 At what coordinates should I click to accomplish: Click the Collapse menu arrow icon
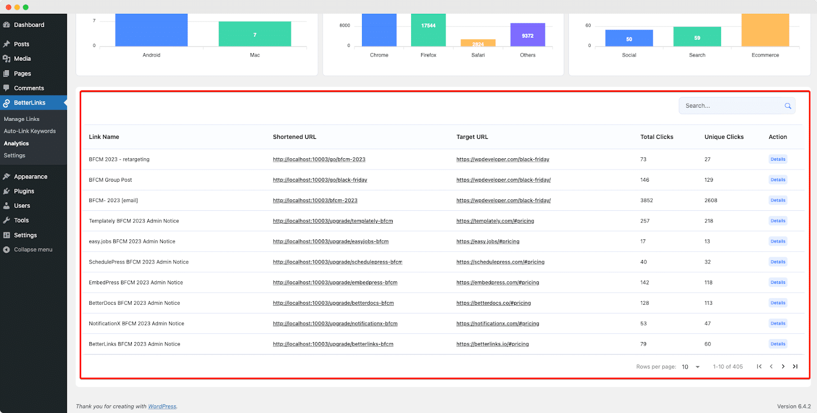pos(7,250)
